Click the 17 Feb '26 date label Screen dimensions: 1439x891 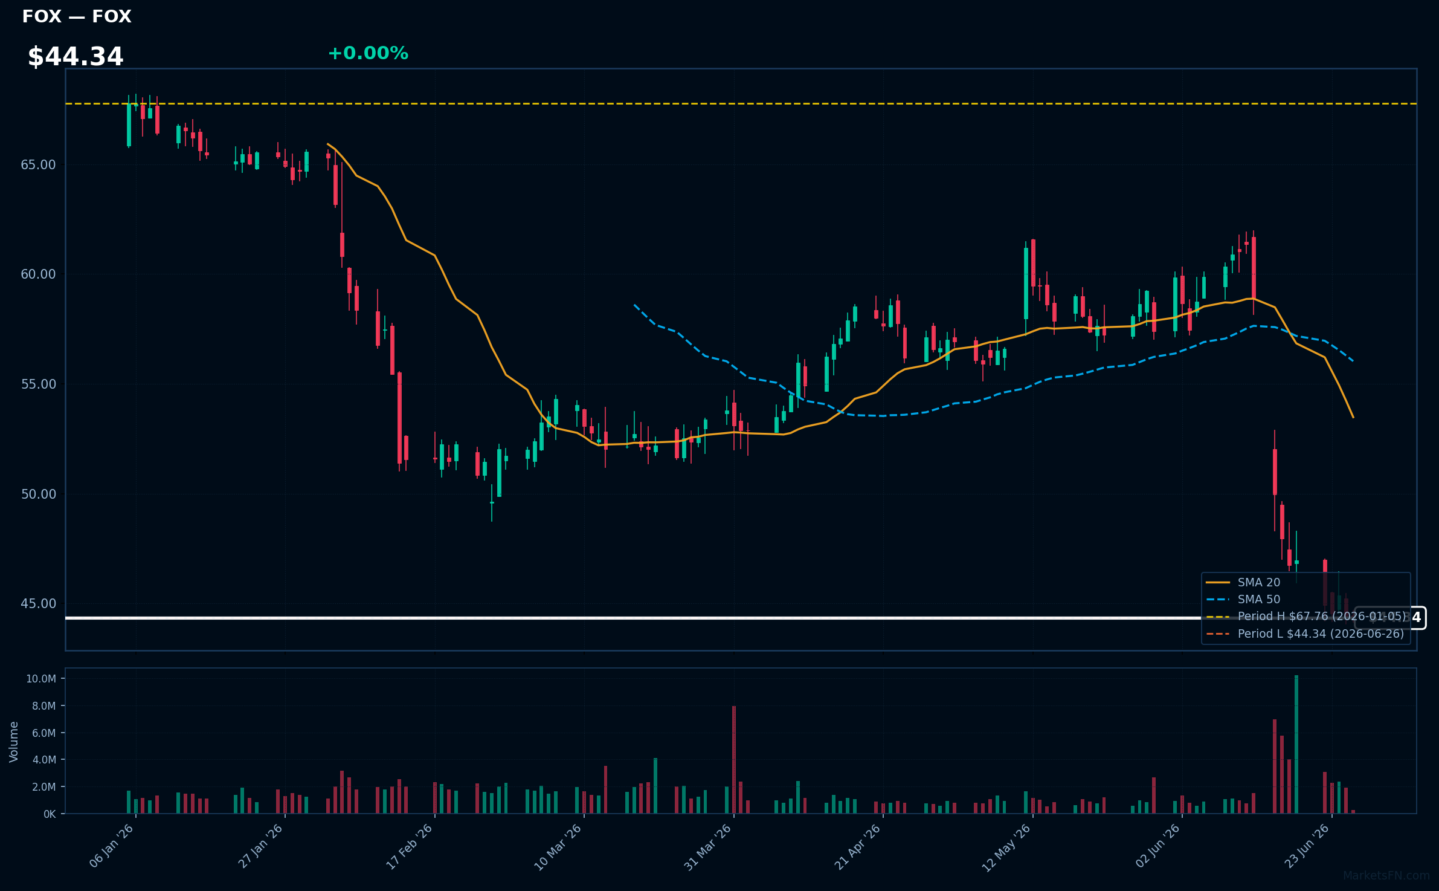[x=410, y=845]
